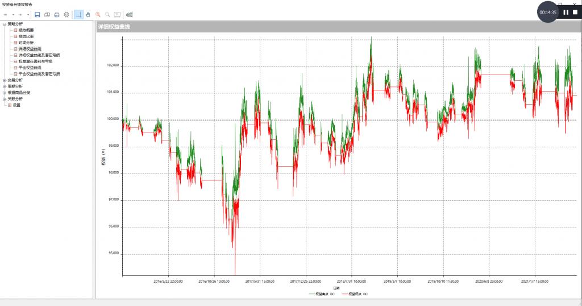Expand the 关联分析 tree node
Screen dimensions: 582x306
pos(4,99)
